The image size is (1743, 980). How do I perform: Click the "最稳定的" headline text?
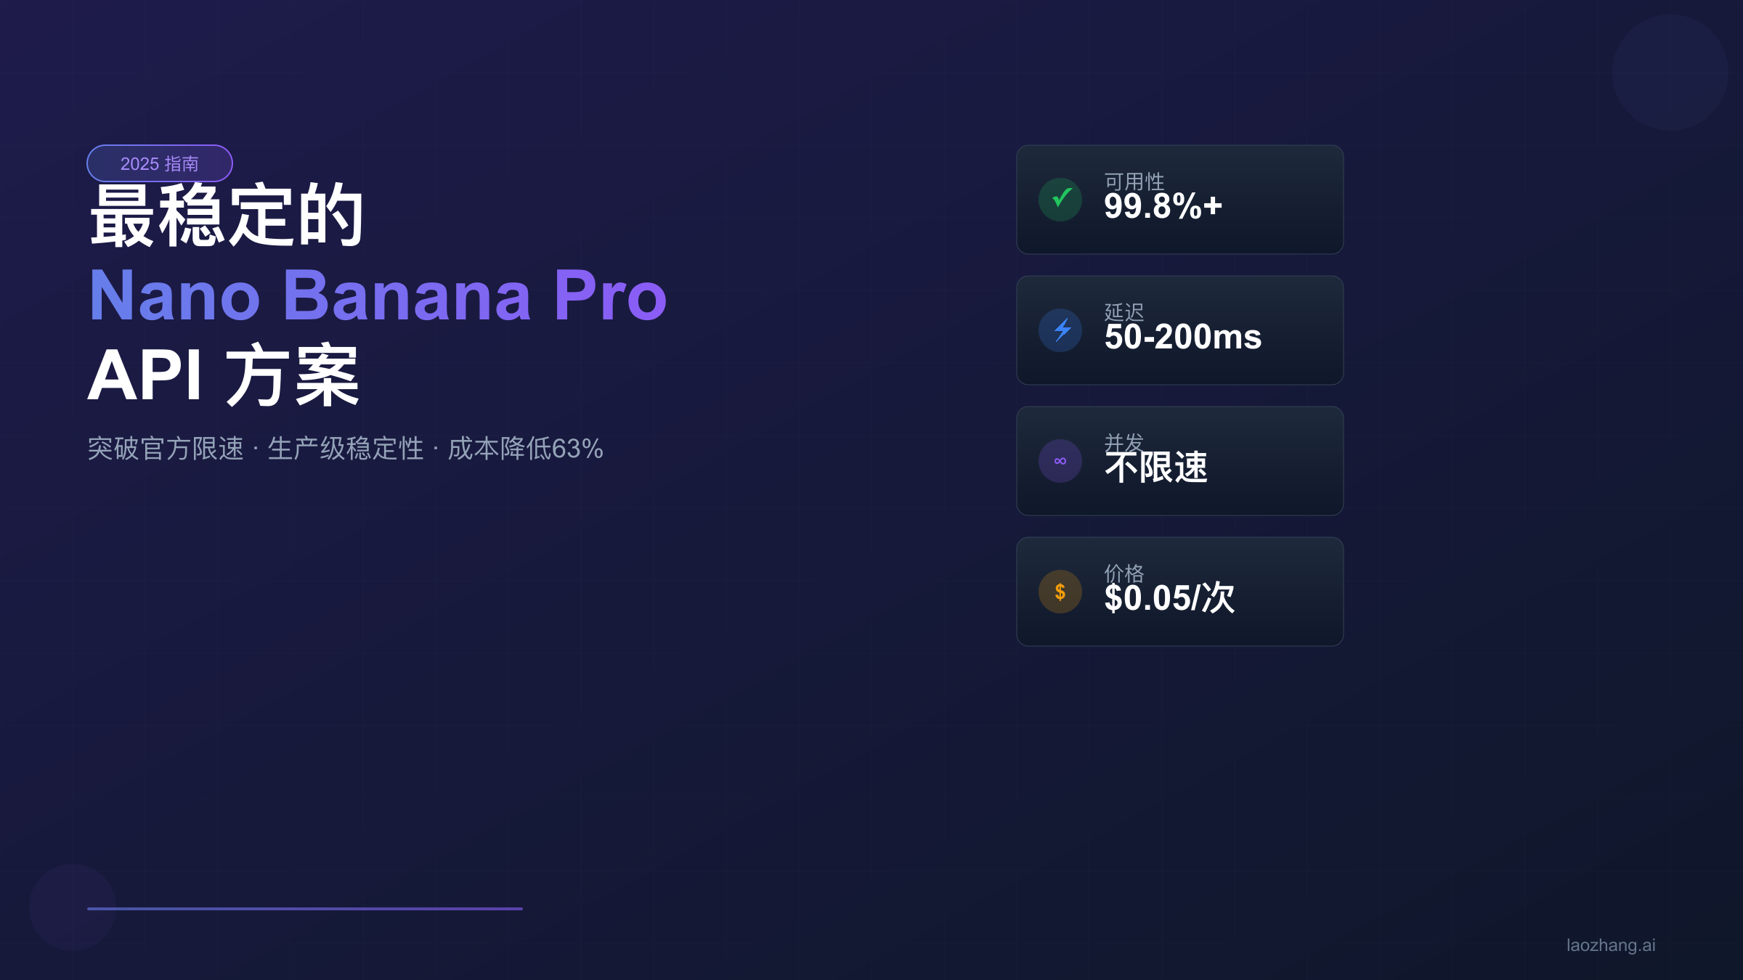tap(227, 216)
